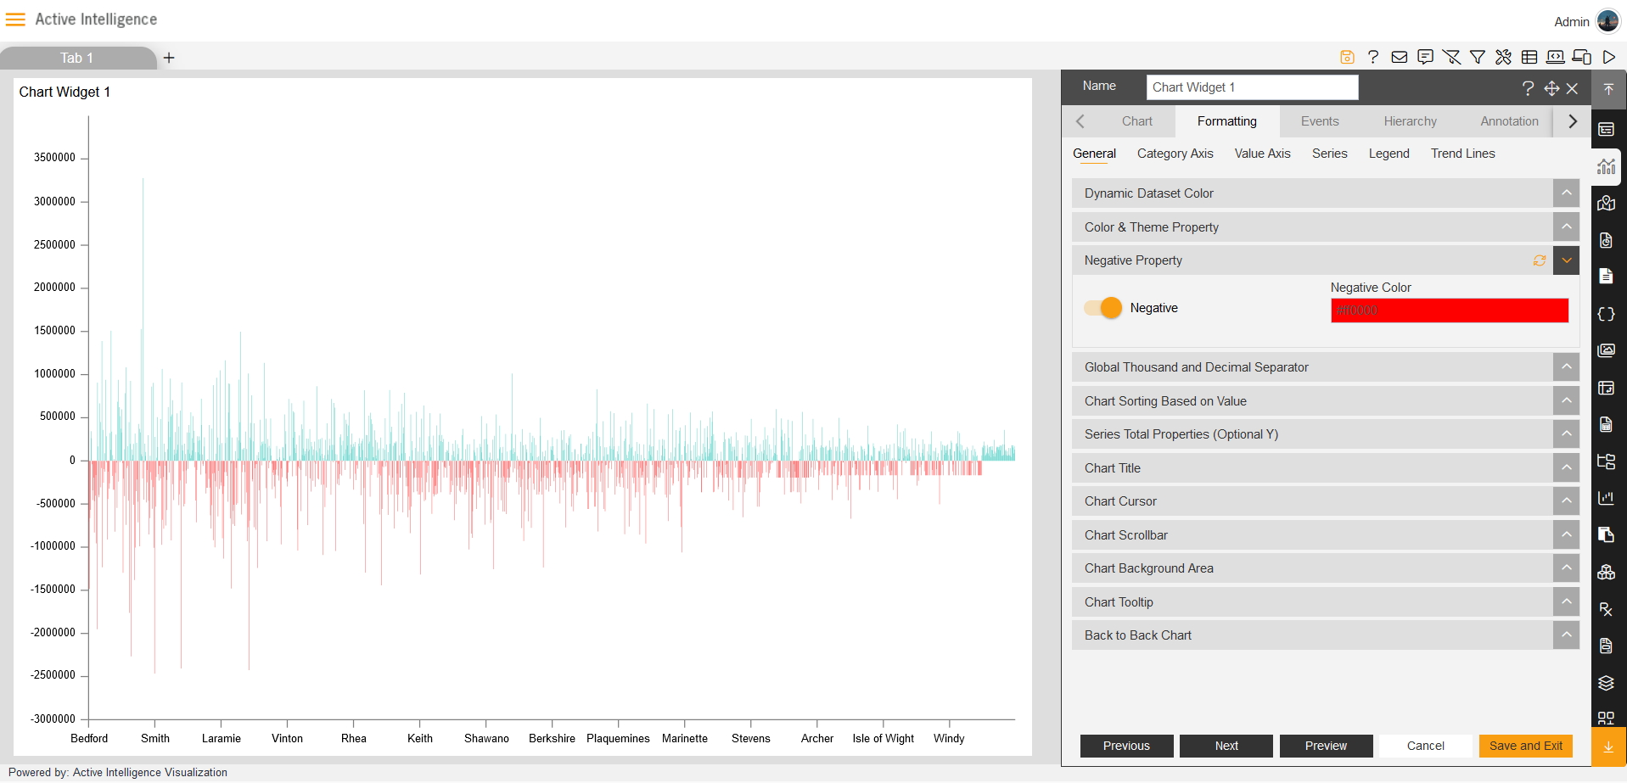
Task: Expand Series Total Properties (Optional Y) section
Action: click(1567, 434)
